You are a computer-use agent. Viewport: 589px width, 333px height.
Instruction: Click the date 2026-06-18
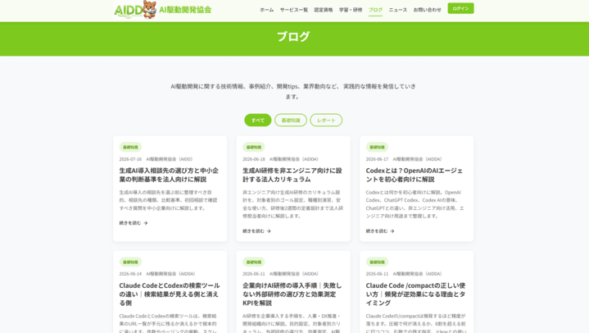coord(254,159)
